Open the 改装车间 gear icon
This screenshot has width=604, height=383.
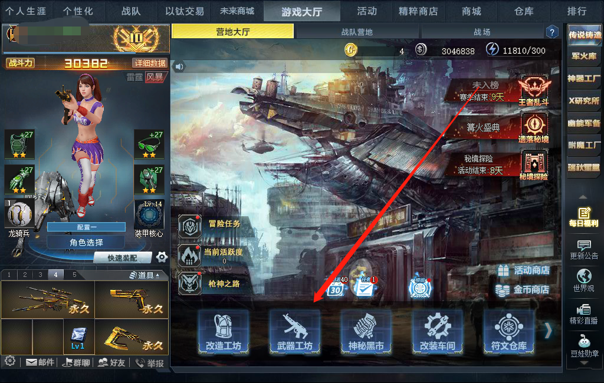point(438,332)
